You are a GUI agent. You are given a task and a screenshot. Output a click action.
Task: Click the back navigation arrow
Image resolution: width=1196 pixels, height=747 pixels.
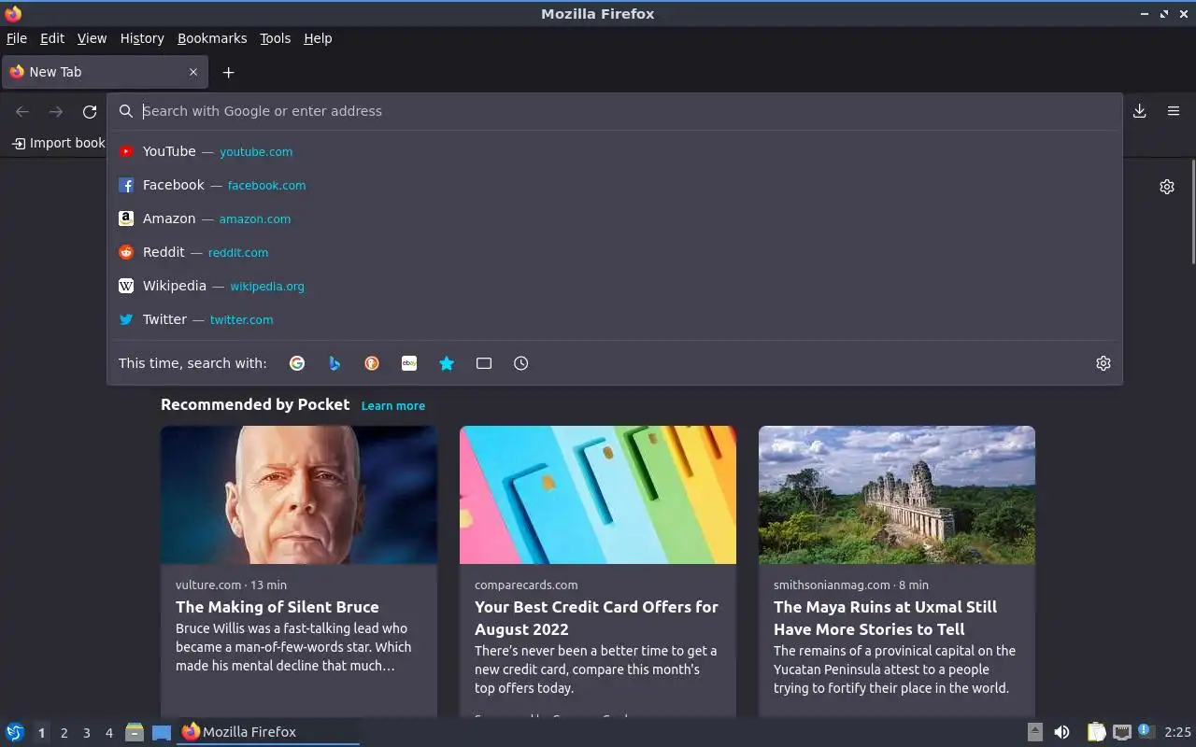22,112
